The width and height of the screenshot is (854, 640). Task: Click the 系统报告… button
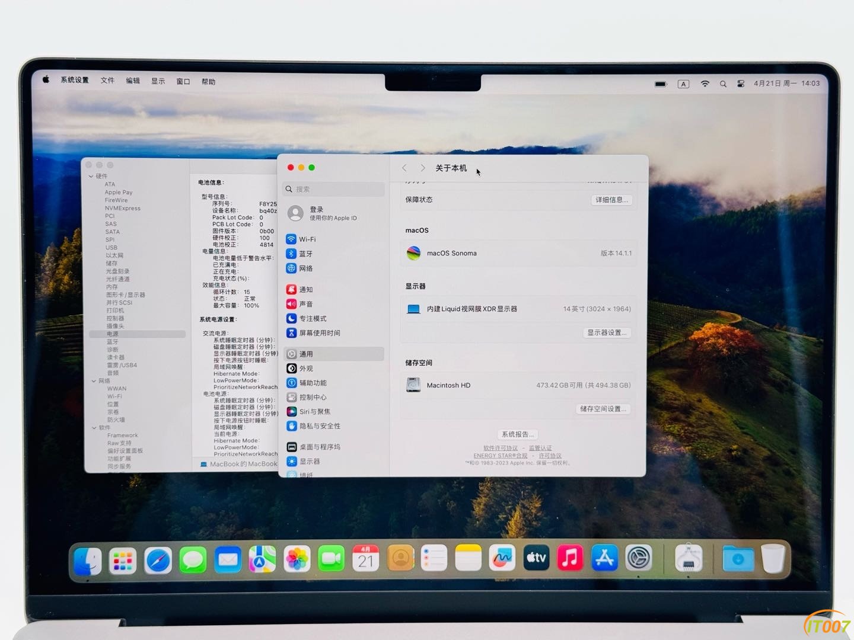click(518, 434)
